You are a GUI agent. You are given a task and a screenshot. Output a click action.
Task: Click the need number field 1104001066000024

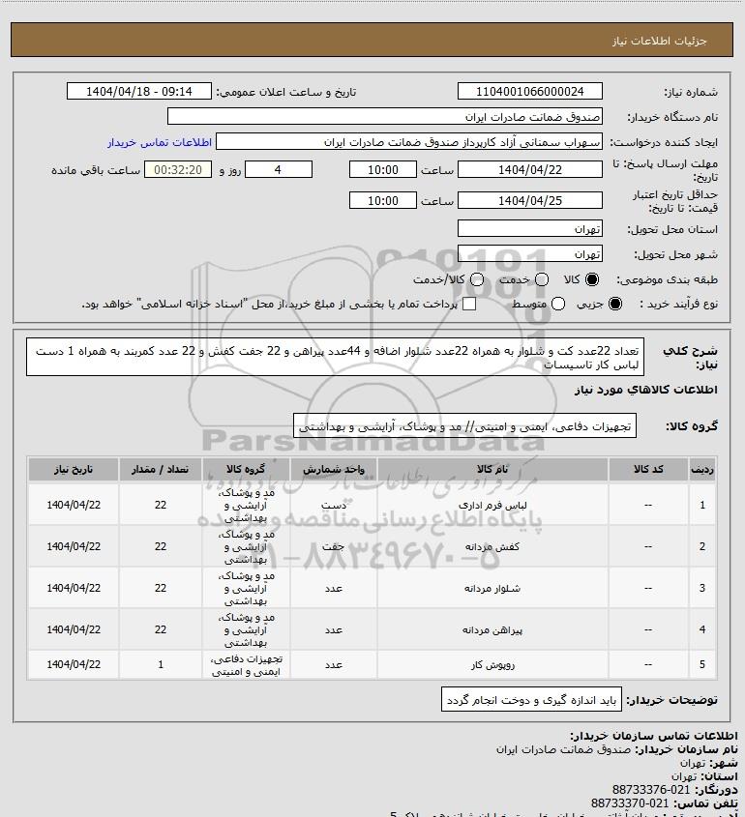tap(529, 91)
